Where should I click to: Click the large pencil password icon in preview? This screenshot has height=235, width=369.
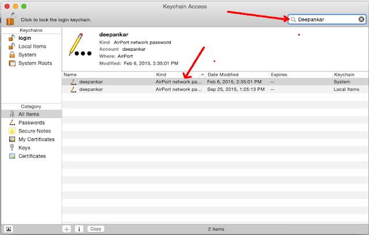pos(80,45)
